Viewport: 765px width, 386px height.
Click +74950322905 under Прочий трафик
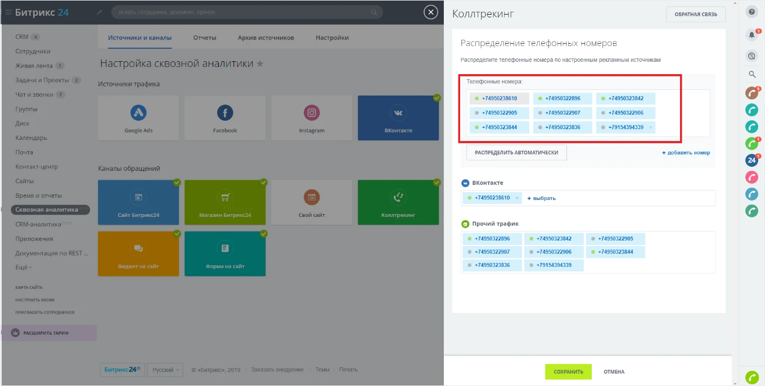(x=615, y=239)
